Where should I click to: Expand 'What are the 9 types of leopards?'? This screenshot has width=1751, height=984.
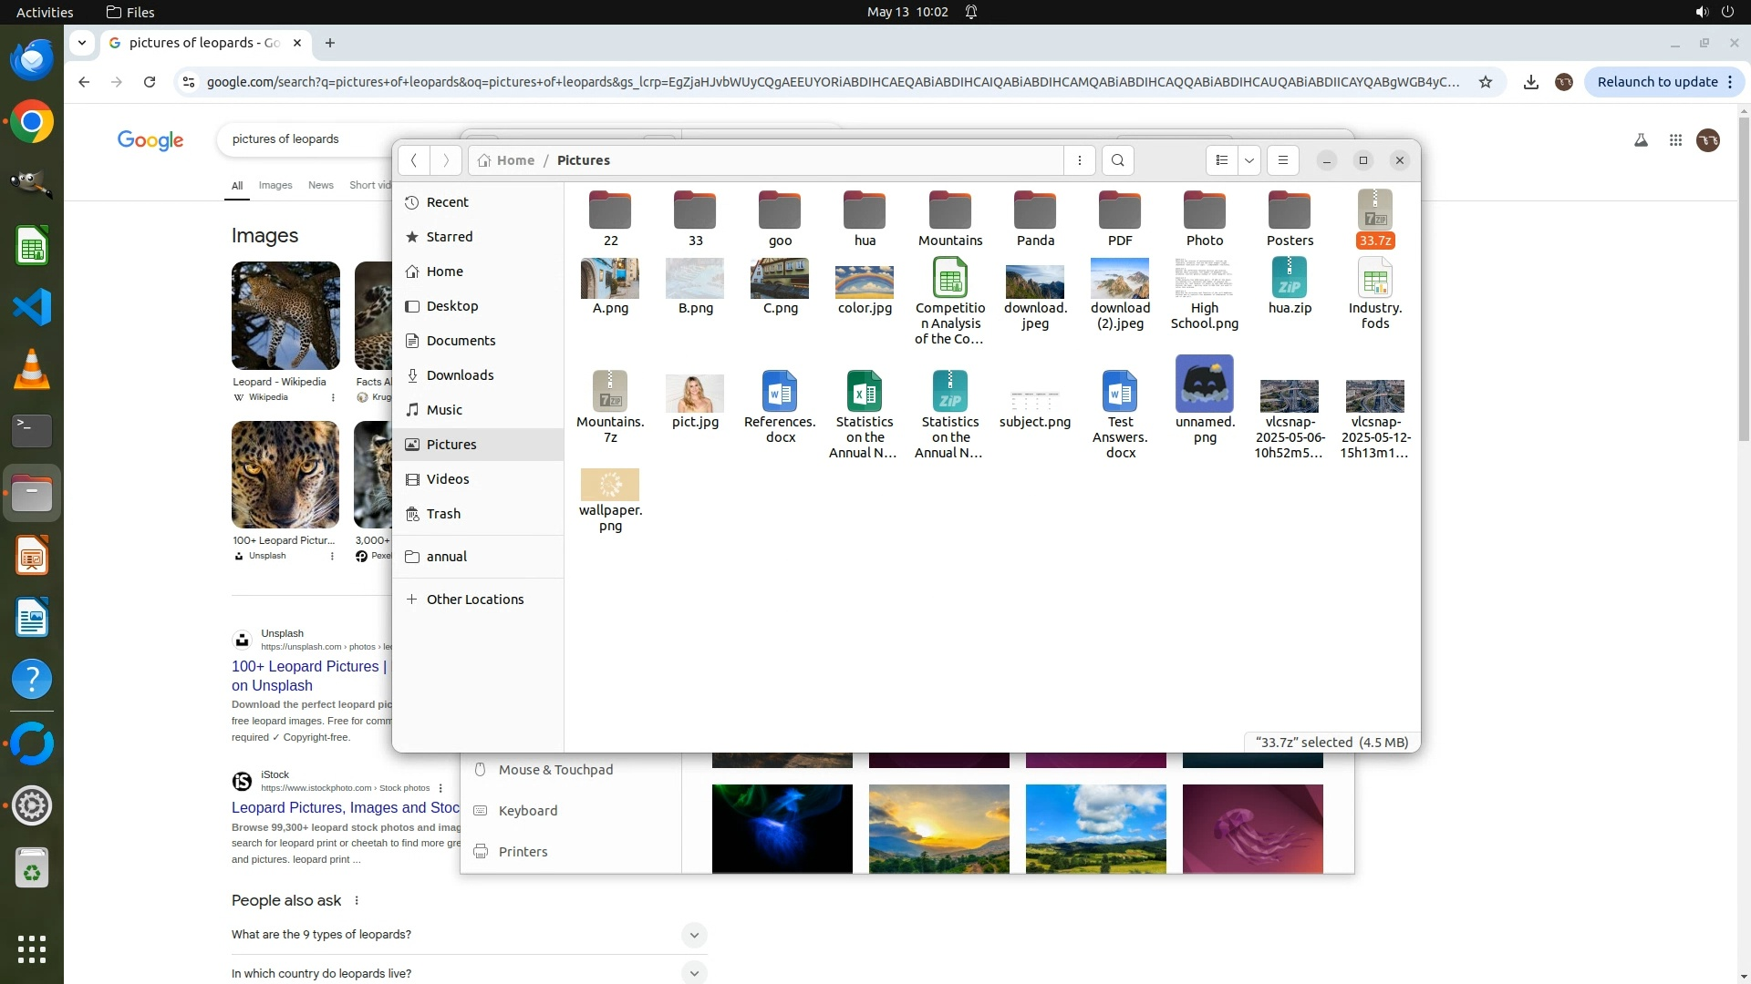click(x=693, y=935)
